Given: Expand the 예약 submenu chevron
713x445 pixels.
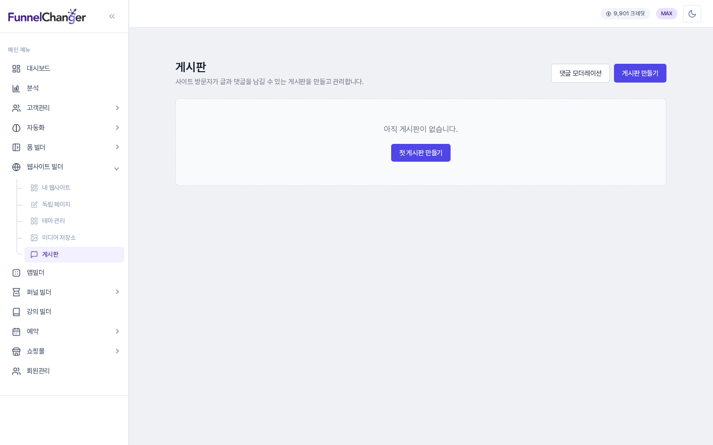Looking at the screenshot, I should [117, 331].
